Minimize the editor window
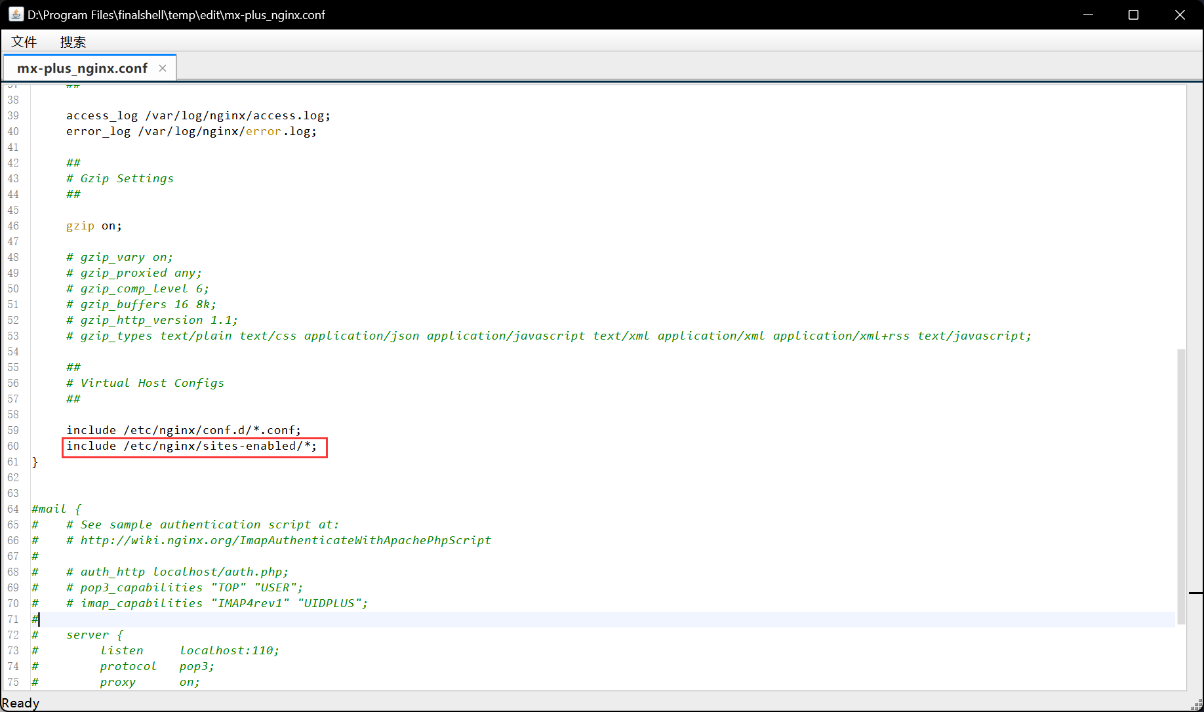This screenshot has width=1204, height=712. 1088,14
